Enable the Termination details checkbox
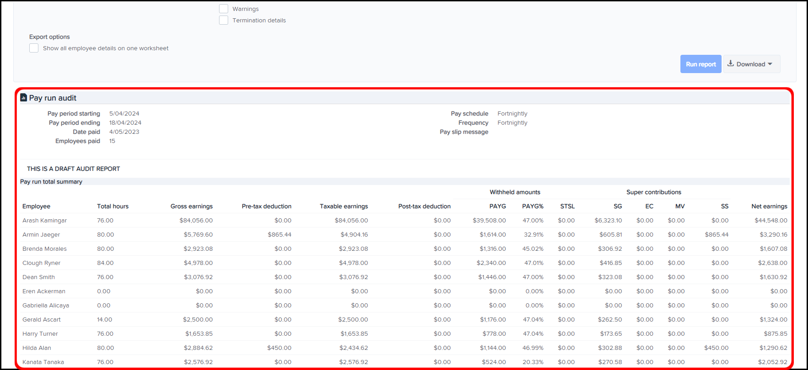808x370 pixels. pyautogui.click(x=224, y=20)
